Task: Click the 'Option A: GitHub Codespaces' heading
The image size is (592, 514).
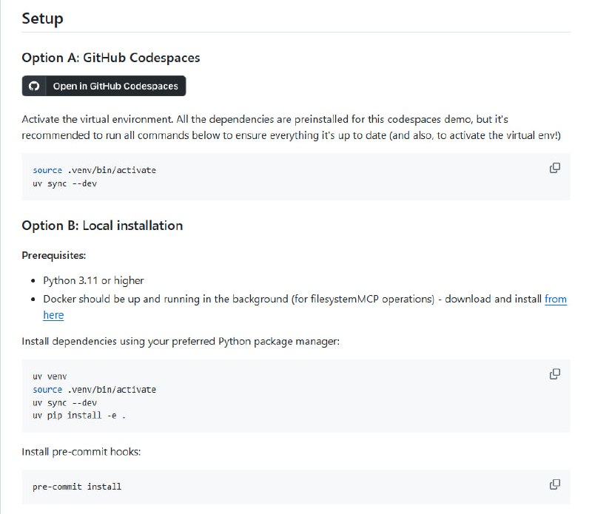Action: tap(110, 58)
